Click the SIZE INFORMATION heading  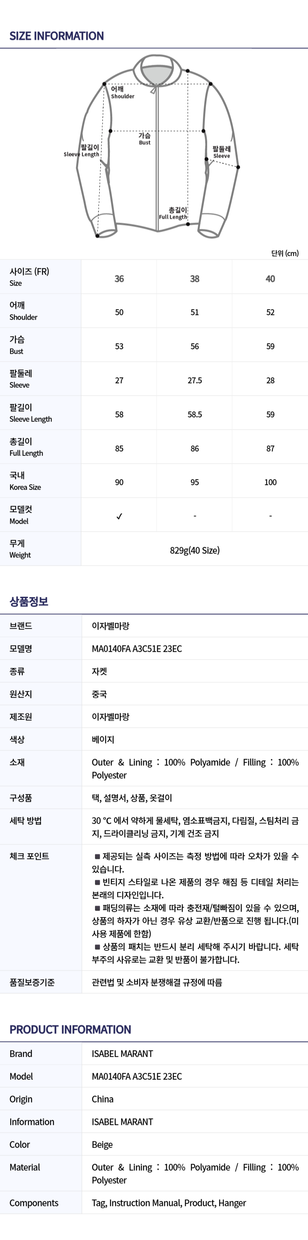(57, 36)
